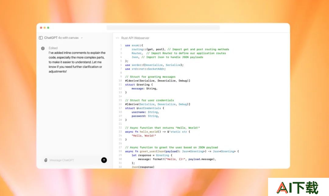Click the ChatGPT logo avatar beside Edited

pyautogui.click(x=43, y=48)
